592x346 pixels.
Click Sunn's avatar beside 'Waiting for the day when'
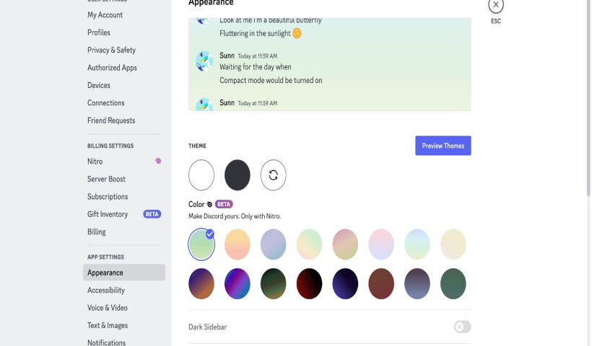pos(204,61)
